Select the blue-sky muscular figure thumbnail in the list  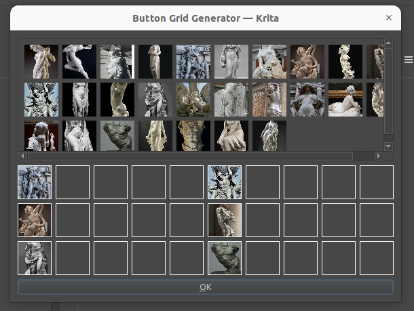click(41, 100)
